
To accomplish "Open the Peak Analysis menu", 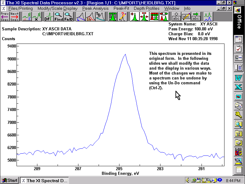I will (x=95, y=8).
